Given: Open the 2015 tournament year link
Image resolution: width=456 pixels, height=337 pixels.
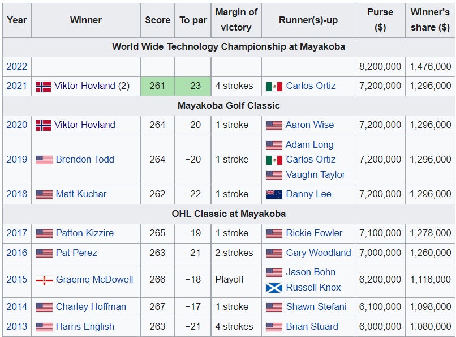Looking at the screenshot, I should coord(17,279).
